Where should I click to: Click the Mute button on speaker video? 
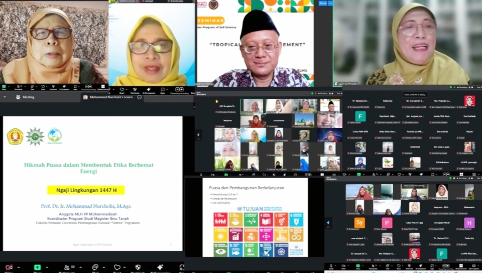coord(323,3)
